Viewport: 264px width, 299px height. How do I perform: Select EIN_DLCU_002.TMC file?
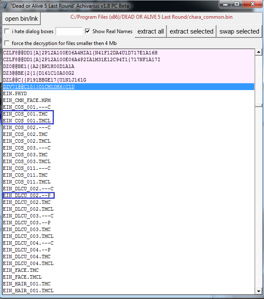pyautogui.click(x=129, y=202)
